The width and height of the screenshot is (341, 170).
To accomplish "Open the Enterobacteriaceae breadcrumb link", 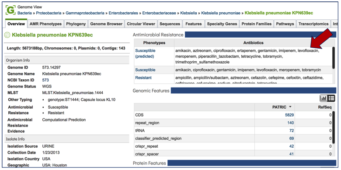I will click(159, 13).
